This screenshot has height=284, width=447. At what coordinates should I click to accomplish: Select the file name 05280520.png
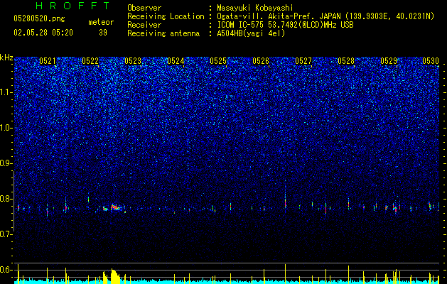click(x=39, y=18)
